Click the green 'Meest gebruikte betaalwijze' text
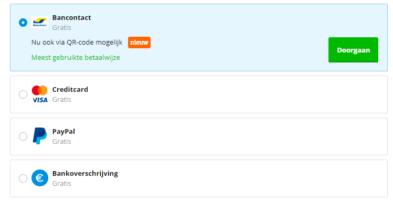 pos(76,57)
